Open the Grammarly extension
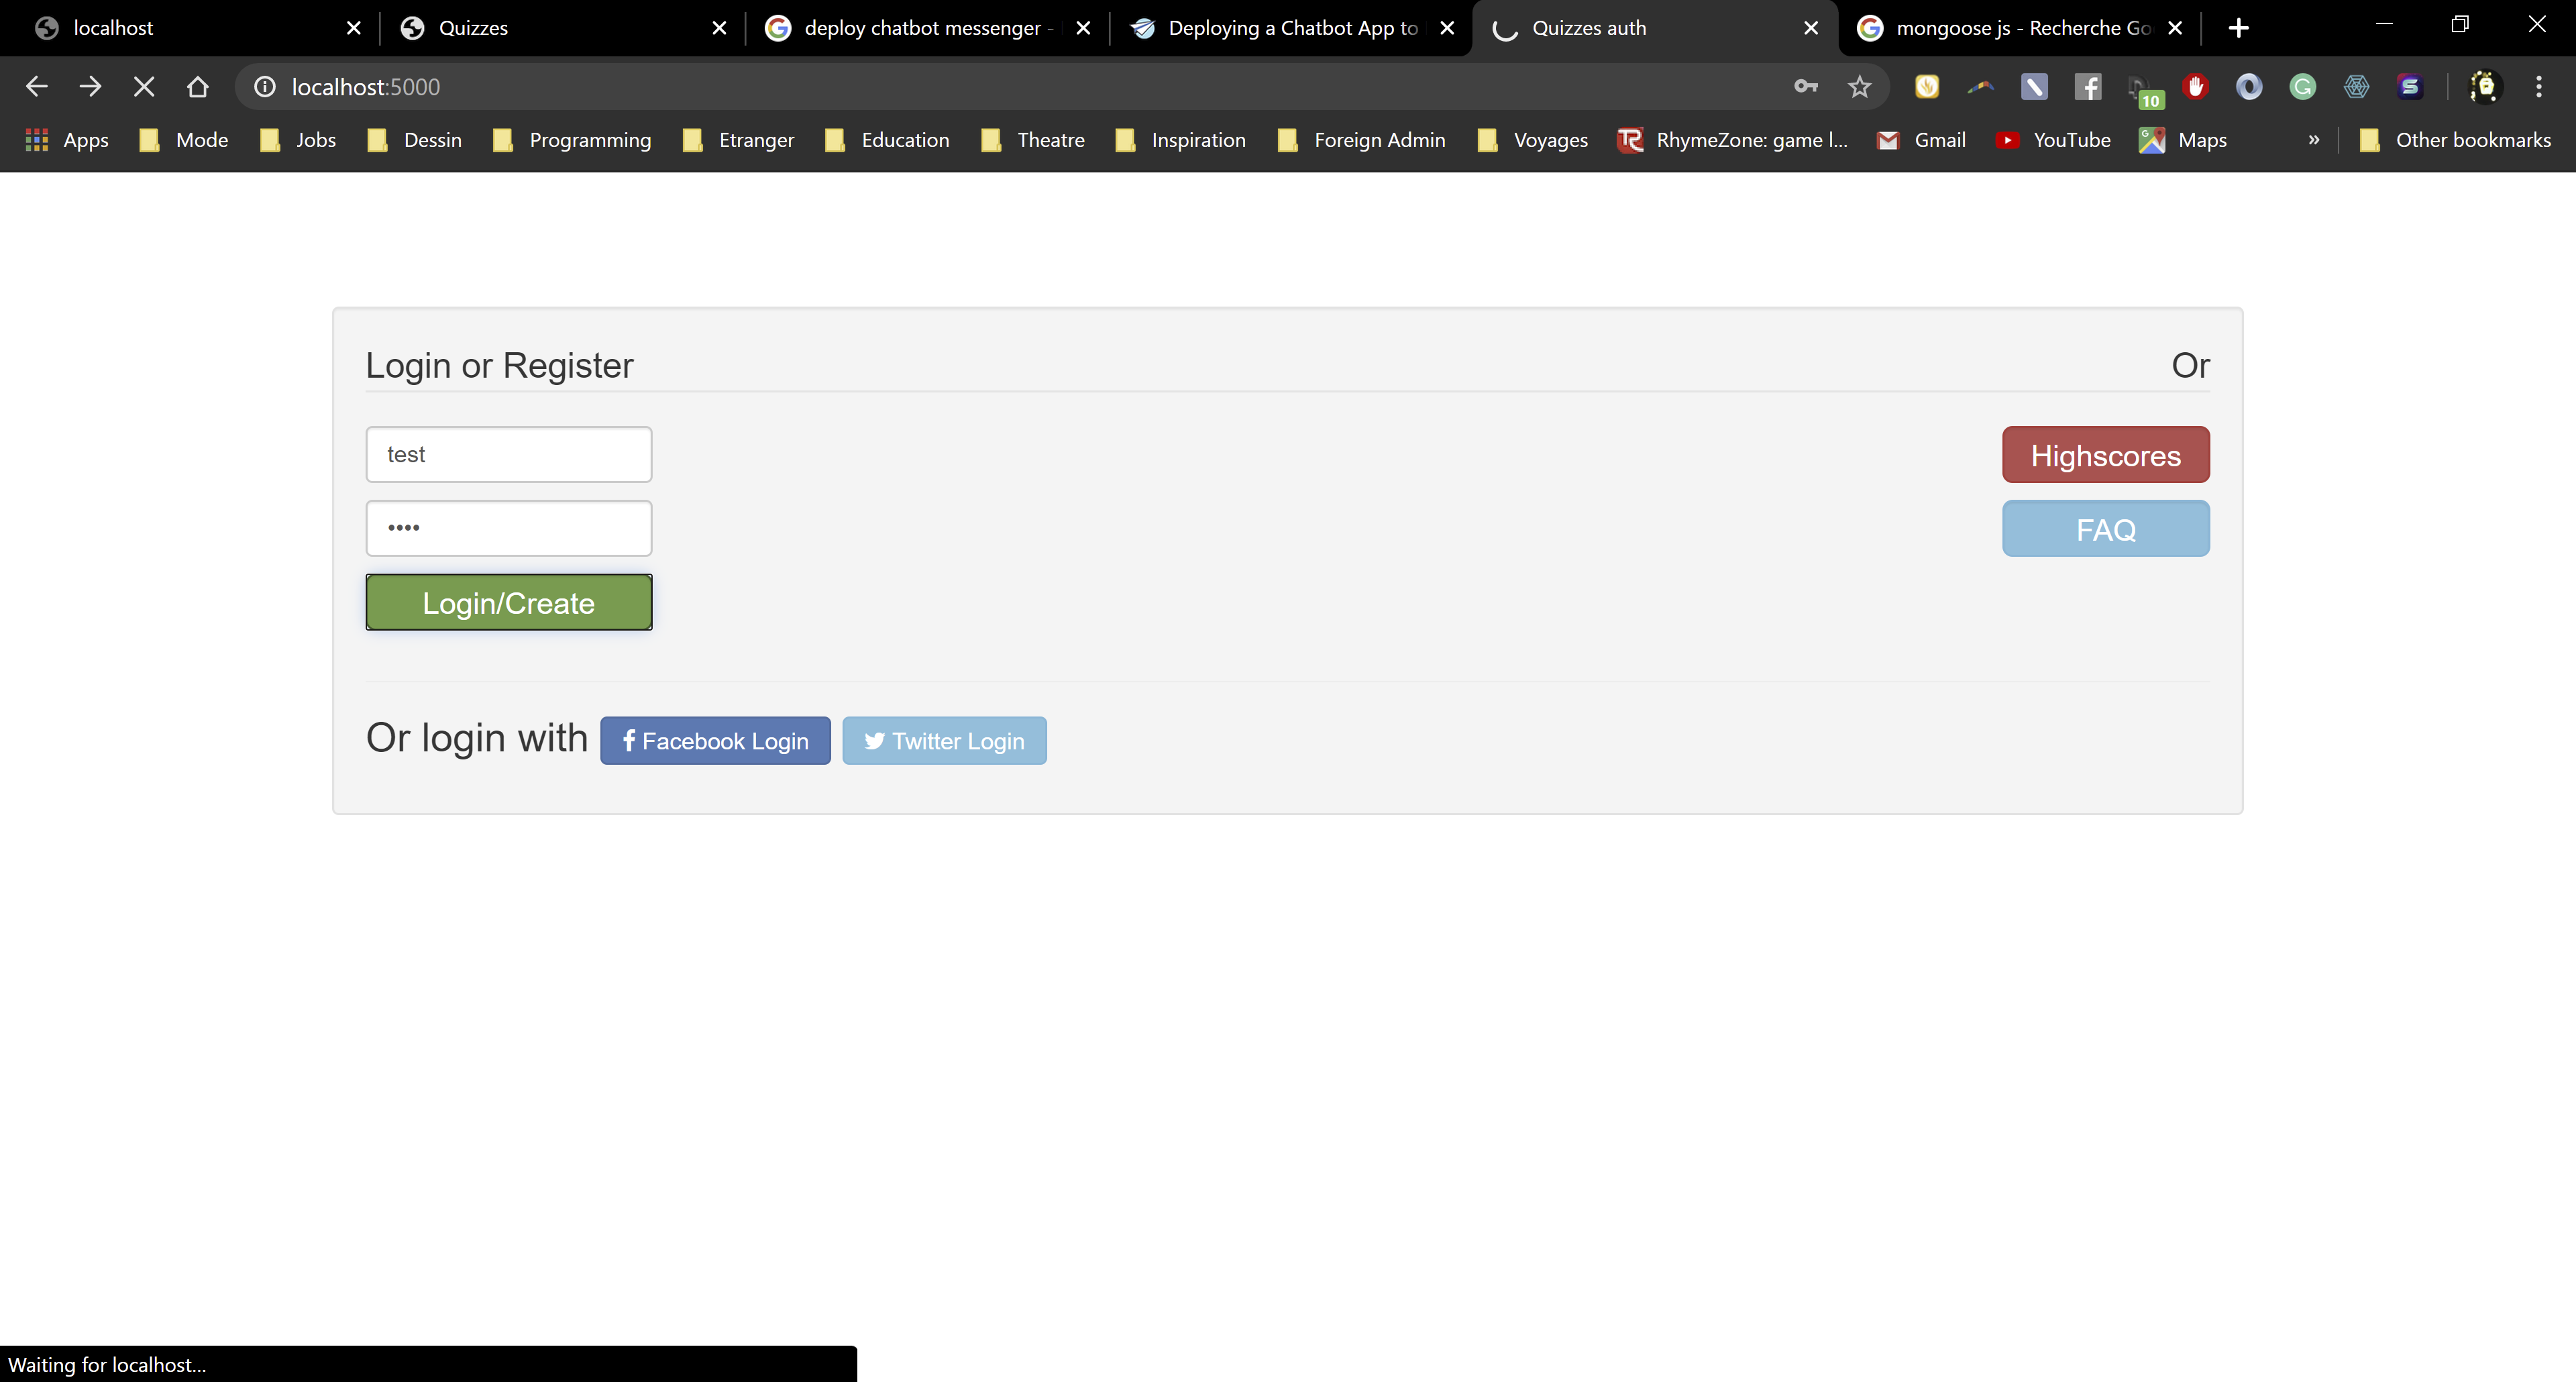The image size is (2576, 1382). (2303, 87)
